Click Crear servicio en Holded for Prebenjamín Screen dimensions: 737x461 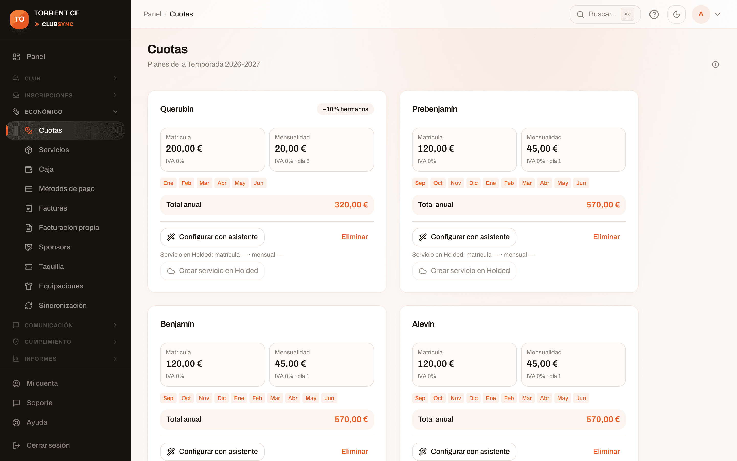pos(464,271)
